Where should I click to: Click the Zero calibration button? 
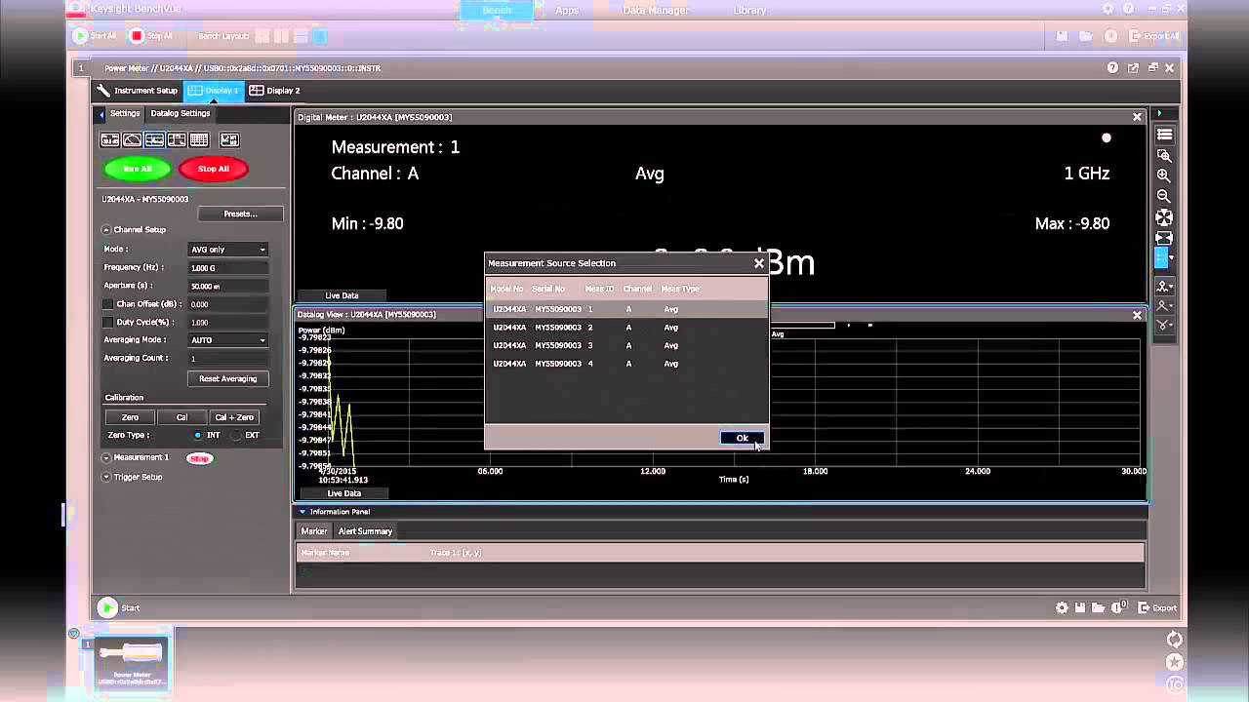point(130,417)
